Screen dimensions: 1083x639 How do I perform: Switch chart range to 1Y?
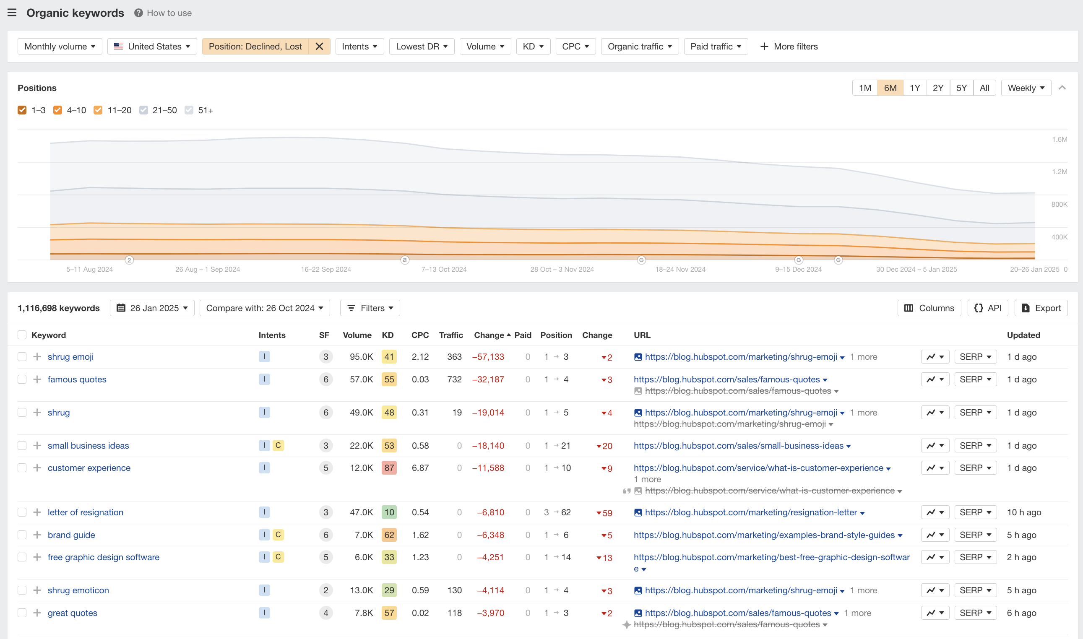point(915,88)
